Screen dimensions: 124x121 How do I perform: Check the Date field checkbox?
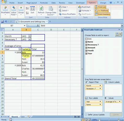click(x=86, y=39)
